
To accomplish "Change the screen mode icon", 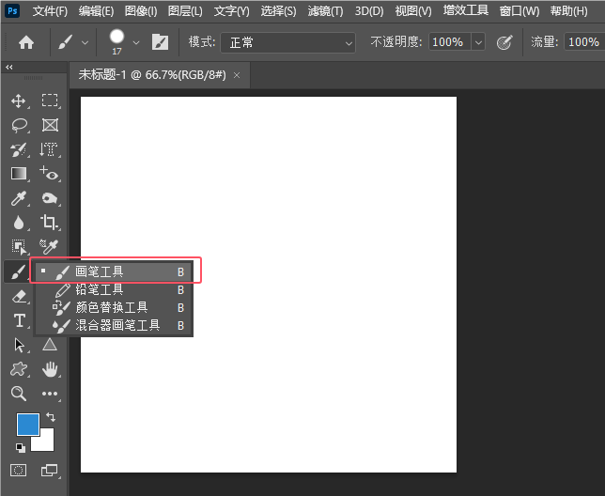I will [x=50, y=470].
